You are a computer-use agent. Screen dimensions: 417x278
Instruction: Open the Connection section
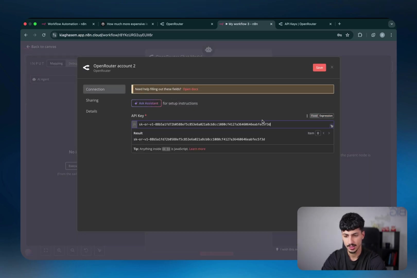104,89
